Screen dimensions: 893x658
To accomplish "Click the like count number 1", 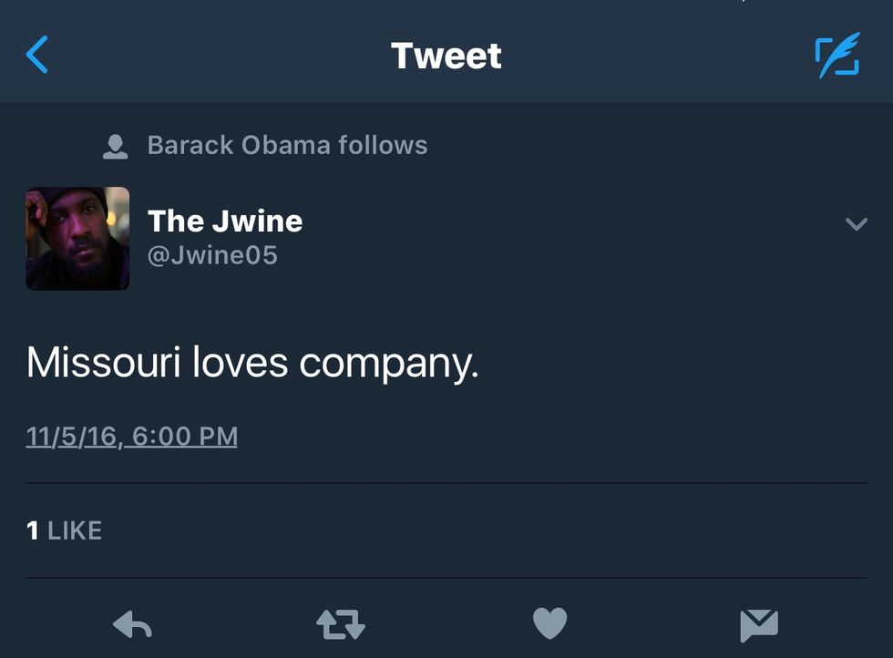I will (33, 530).
